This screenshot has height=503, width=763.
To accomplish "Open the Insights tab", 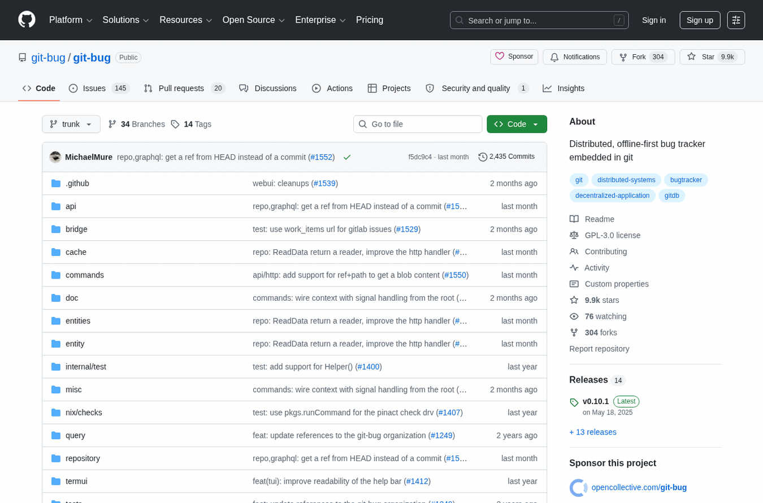I will pyautogui.click(x=563, y=88).
